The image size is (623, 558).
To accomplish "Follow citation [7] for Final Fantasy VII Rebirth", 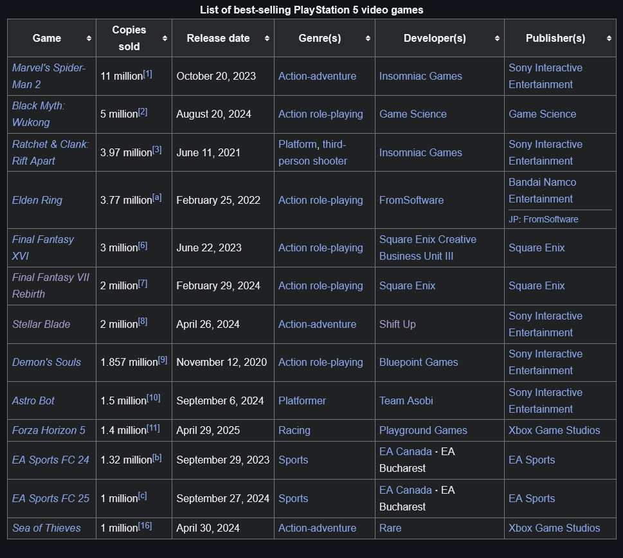I will click(143, 283).
